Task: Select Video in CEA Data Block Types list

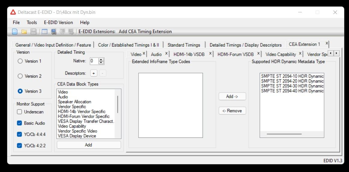Action: 63,92
